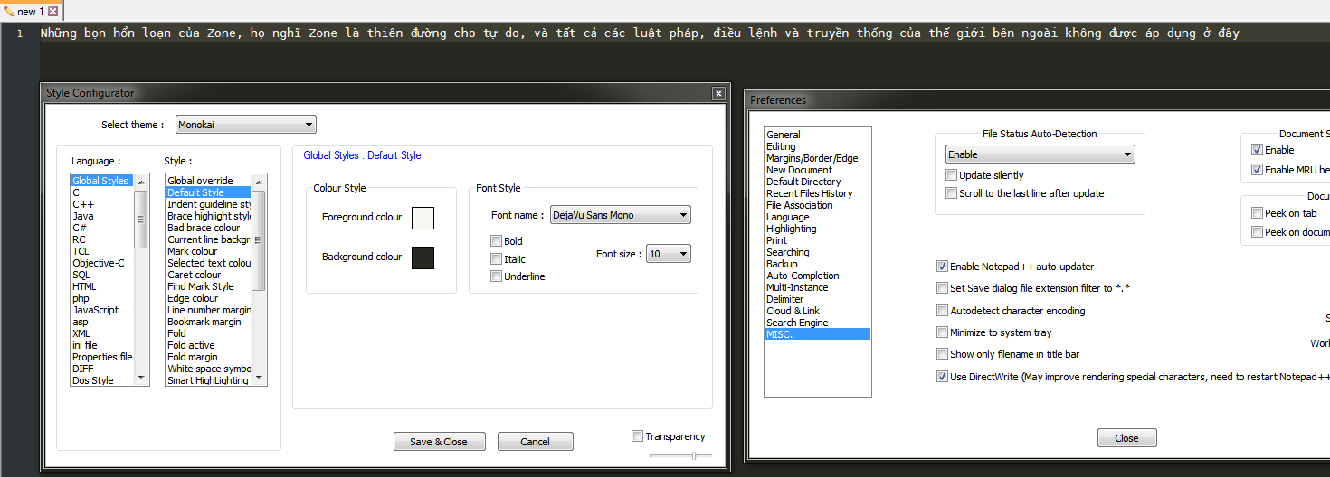Viewport: 1330px width, 477px height.
Task: Select Recent Files History category
Action: click(x=809, y=193)
